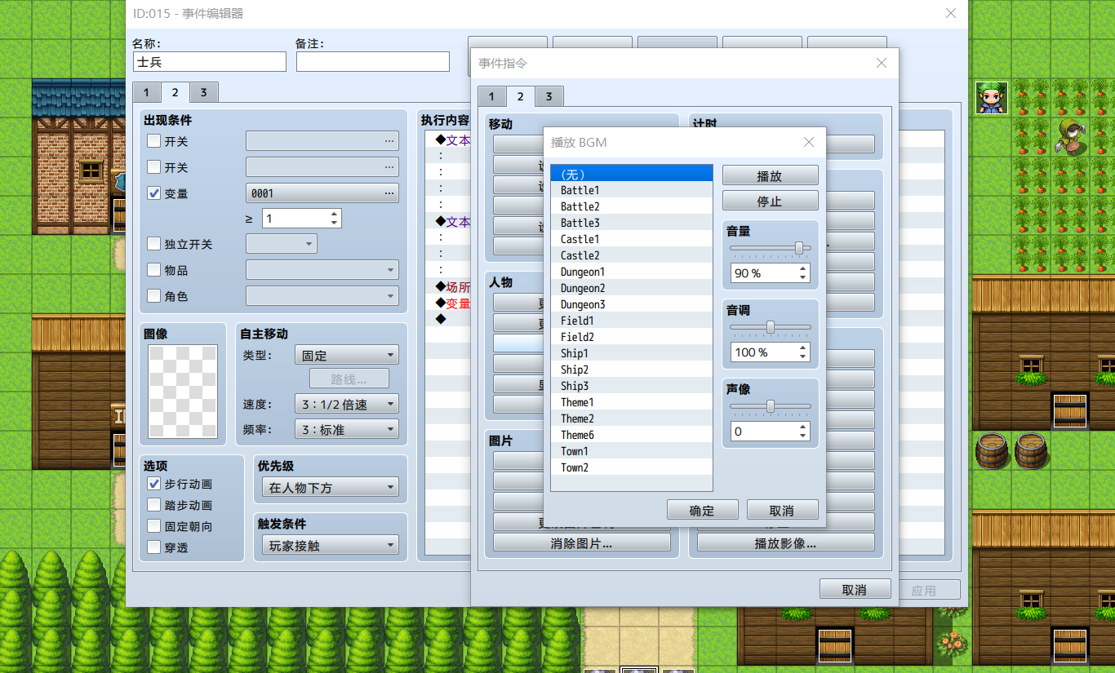Click 消除图片... command button
This screenshot has height=673, width=1115.
pos(582,542)
